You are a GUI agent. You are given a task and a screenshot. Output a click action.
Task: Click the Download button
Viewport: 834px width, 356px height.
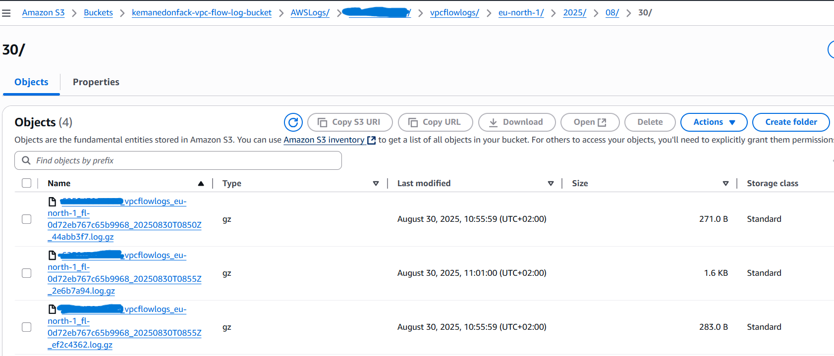pos(517,122)
